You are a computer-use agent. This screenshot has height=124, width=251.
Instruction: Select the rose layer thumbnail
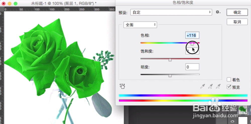243,110
